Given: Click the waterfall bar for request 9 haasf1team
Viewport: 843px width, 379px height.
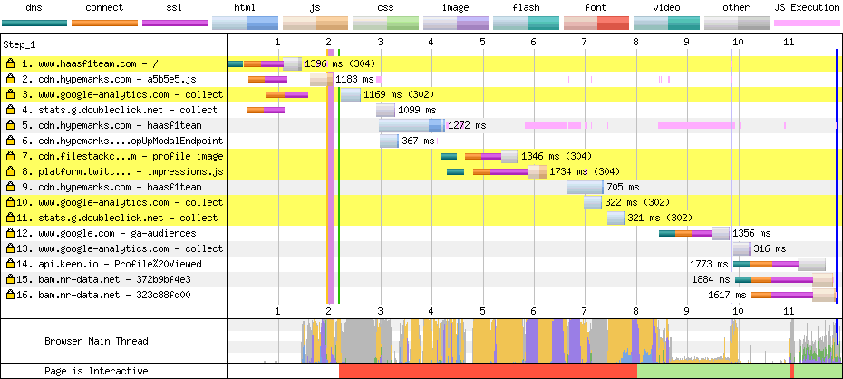Looking at the screenshot, I should click(x=585, y=187).
